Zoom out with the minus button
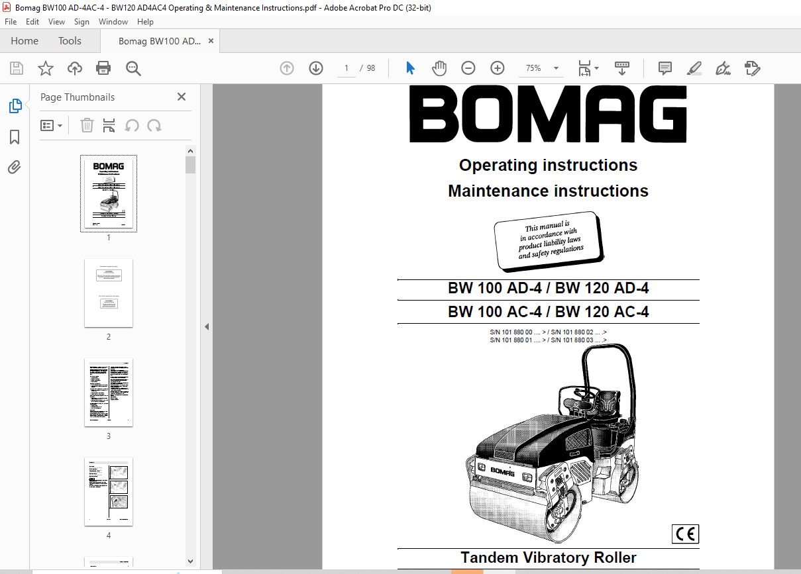801x574 pixels. pos(468,68)
